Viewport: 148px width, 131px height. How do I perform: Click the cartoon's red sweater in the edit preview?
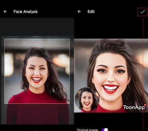click(109, 108)
